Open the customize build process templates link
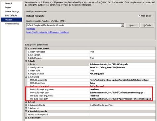The image size is (157, 121). tap(47, 32)
